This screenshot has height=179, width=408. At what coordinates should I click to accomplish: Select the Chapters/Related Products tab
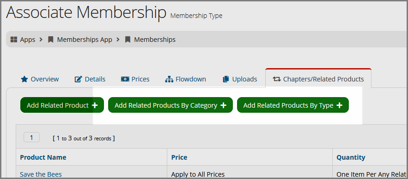coord(318,79)
